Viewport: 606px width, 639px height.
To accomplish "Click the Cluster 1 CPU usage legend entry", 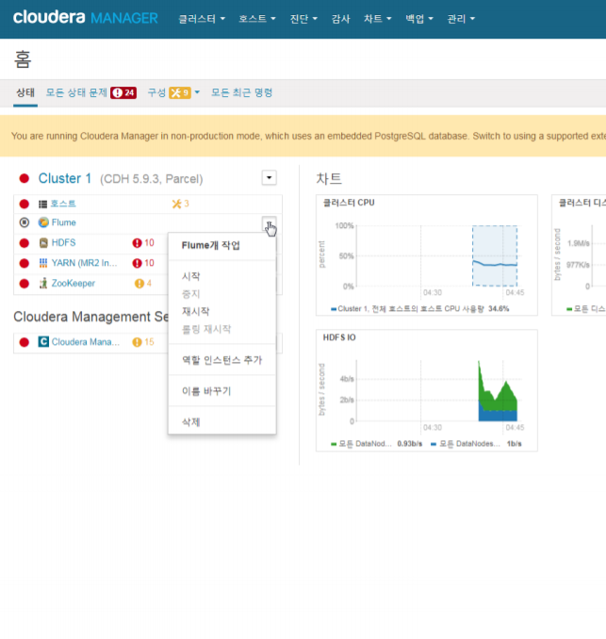I will [419, 309].
